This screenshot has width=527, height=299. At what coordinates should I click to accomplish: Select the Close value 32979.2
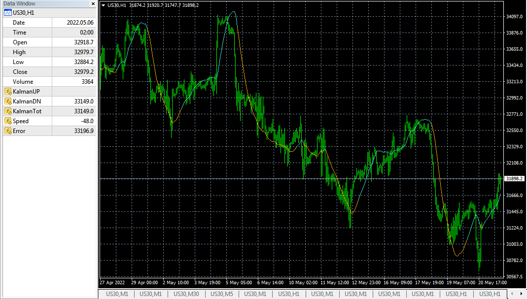click(x=84, y=72)
